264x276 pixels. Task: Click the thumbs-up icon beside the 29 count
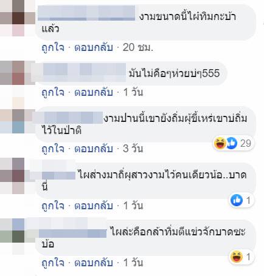pyautogui.click(x=232, y=143)
